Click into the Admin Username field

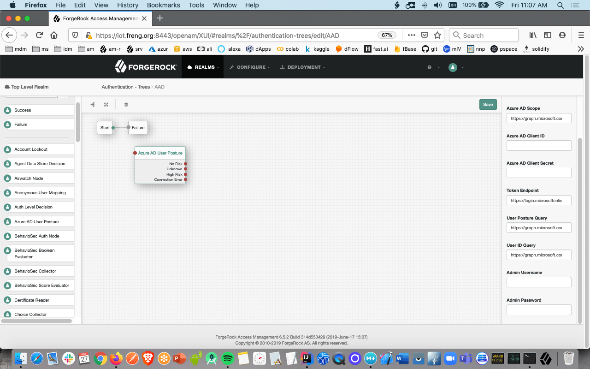tap(539, 282)
